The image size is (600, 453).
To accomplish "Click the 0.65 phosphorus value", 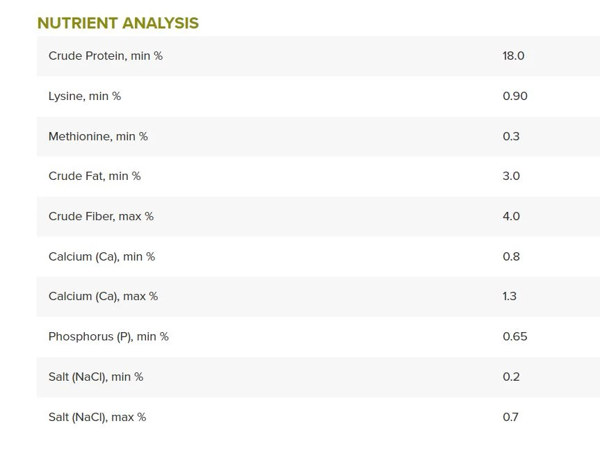I will click(514, 336).
